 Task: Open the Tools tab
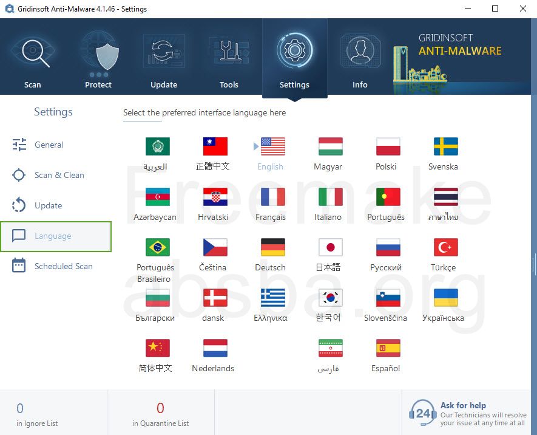coord(229,57)
